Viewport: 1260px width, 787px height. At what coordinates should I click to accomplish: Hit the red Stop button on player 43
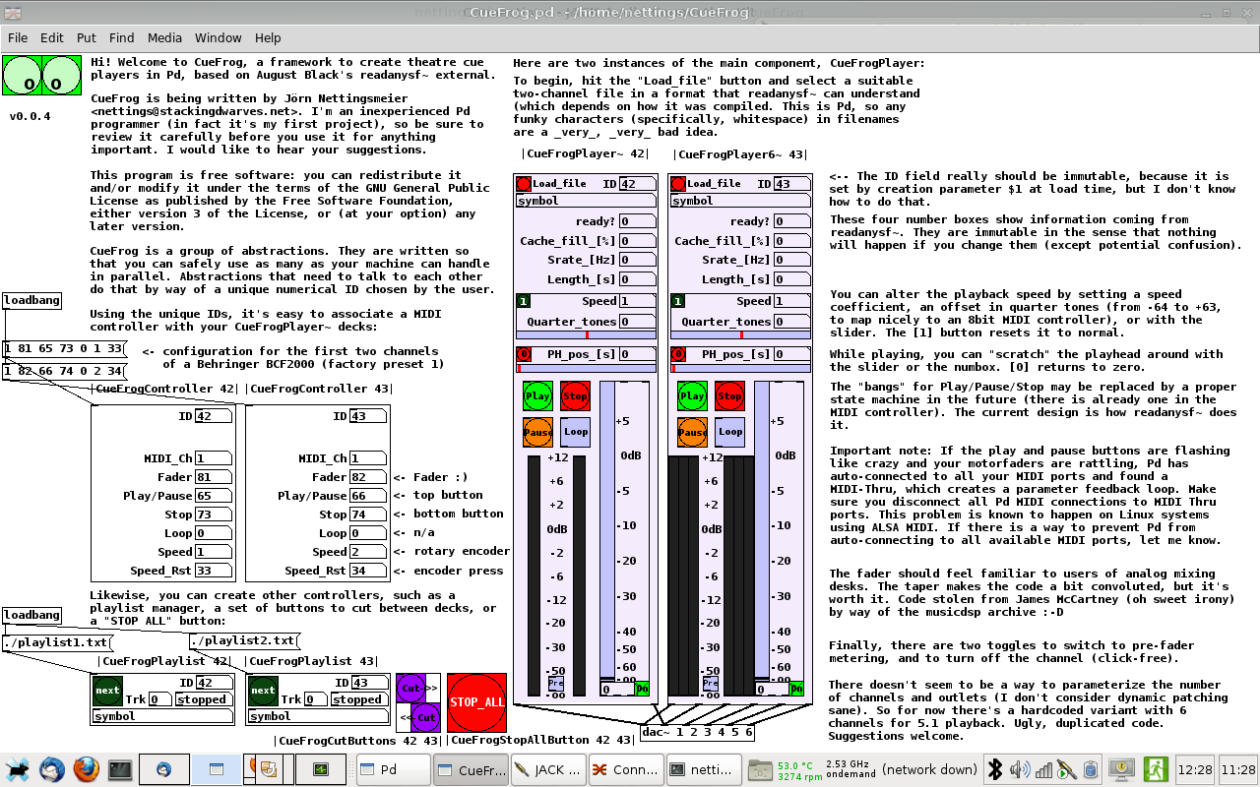pyautogui.click(x=729, y=396)
